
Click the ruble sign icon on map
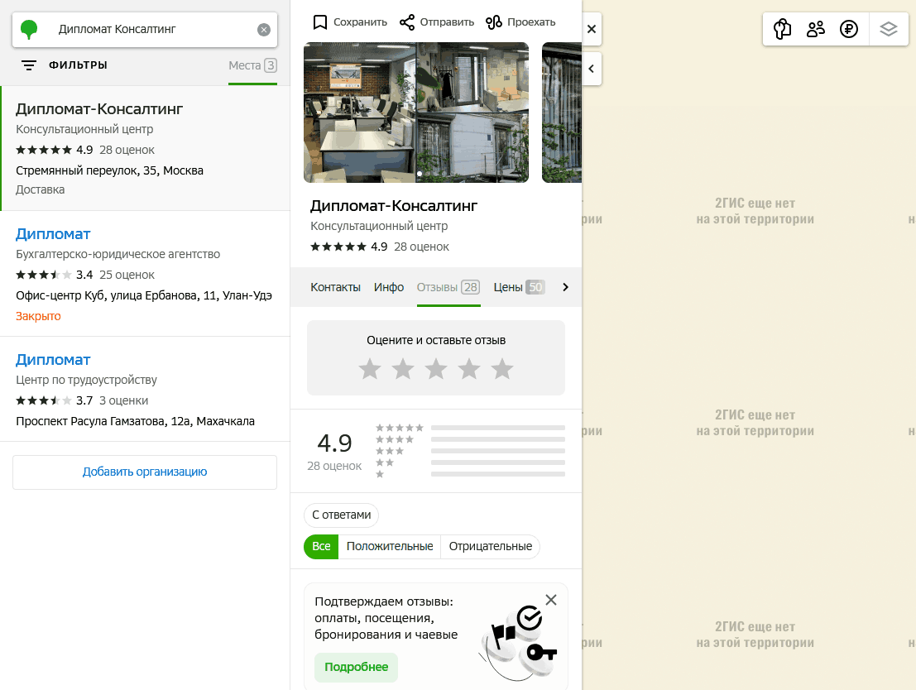click(848, 30)
